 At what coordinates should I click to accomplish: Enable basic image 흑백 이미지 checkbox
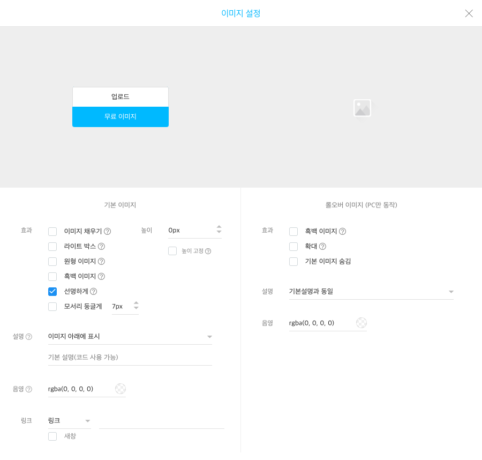click(52, 277)
